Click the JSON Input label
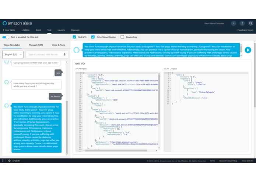 click(x=81, y=69)
